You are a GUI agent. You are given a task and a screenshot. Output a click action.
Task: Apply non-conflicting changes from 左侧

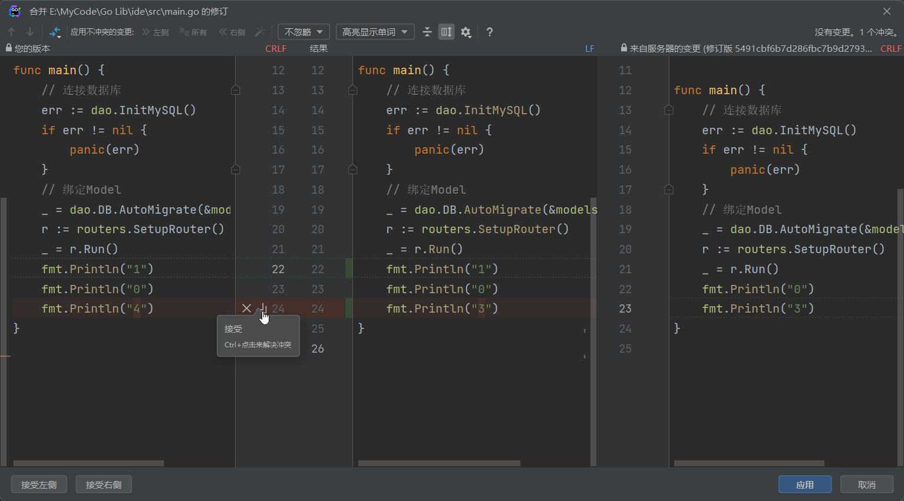155,32
